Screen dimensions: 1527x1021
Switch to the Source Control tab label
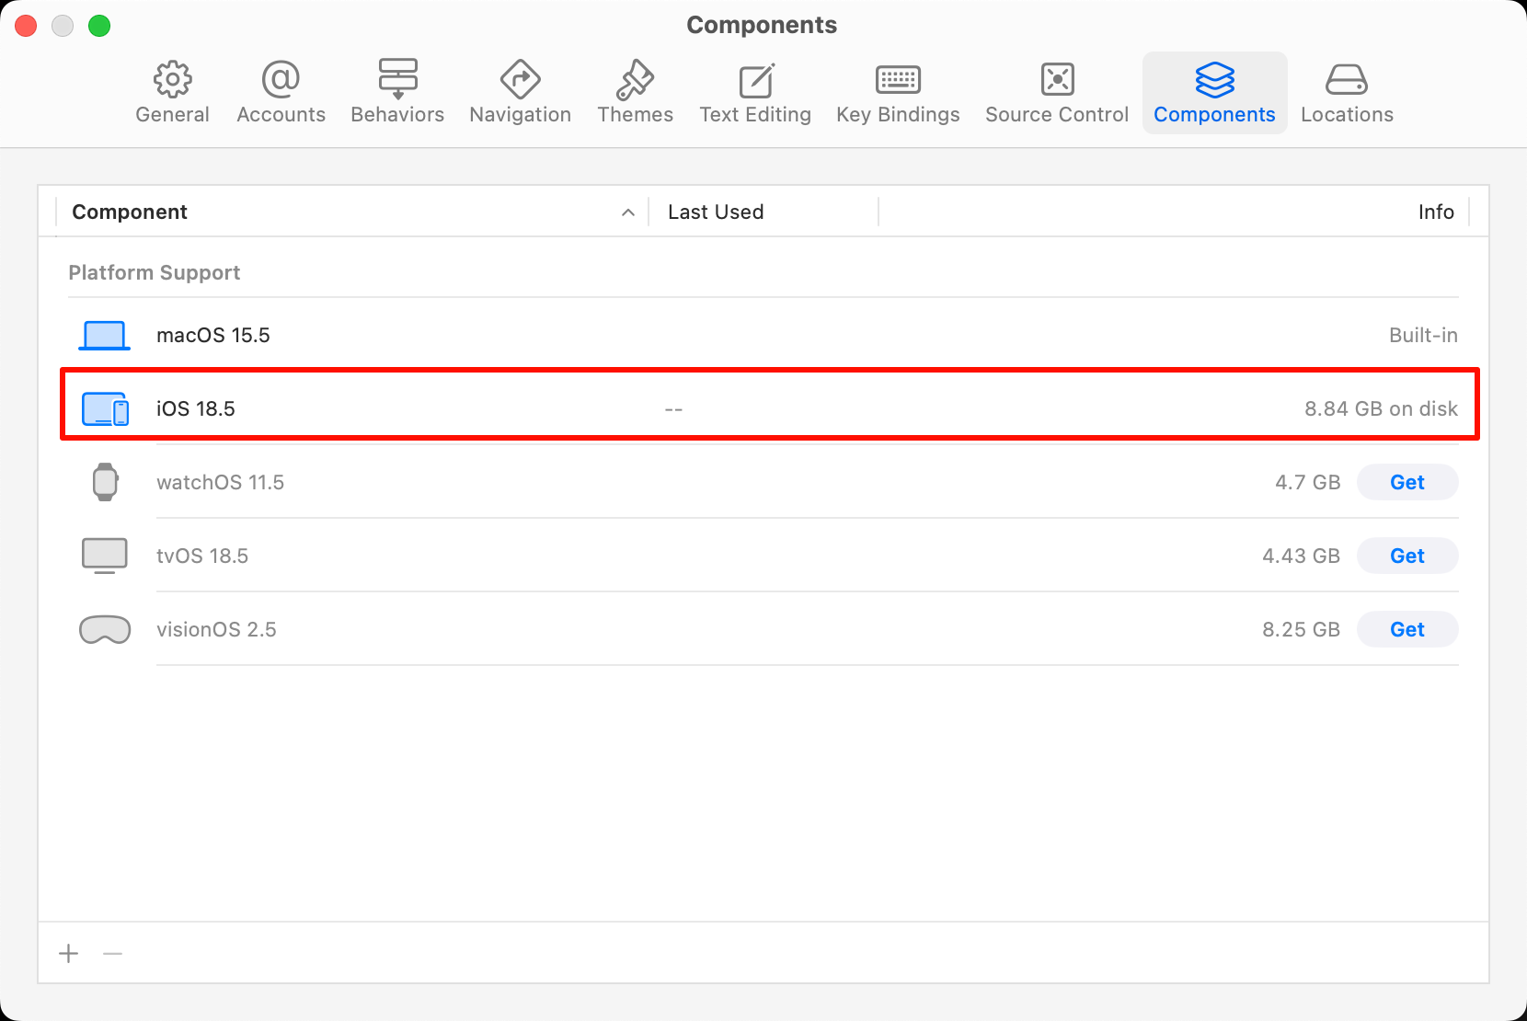tap(1057, 115)
